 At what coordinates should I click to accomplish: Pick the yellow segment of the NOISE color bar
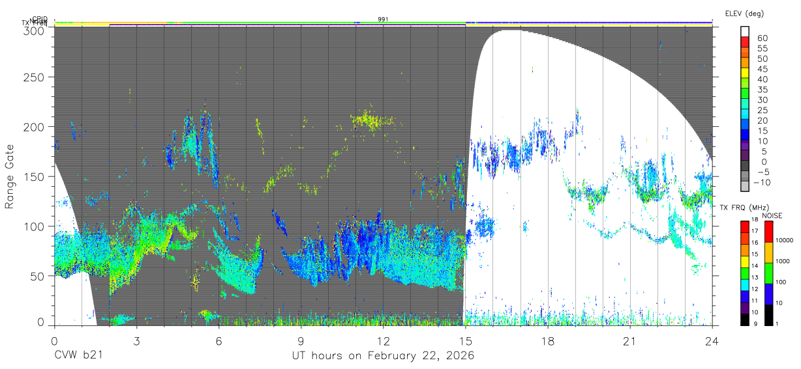(x=769, y=253)
